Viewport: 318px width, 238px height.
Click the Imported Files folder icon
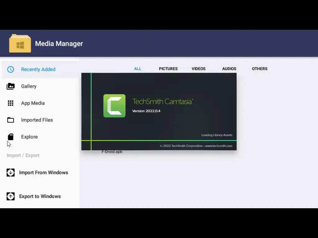click(11, 120)
